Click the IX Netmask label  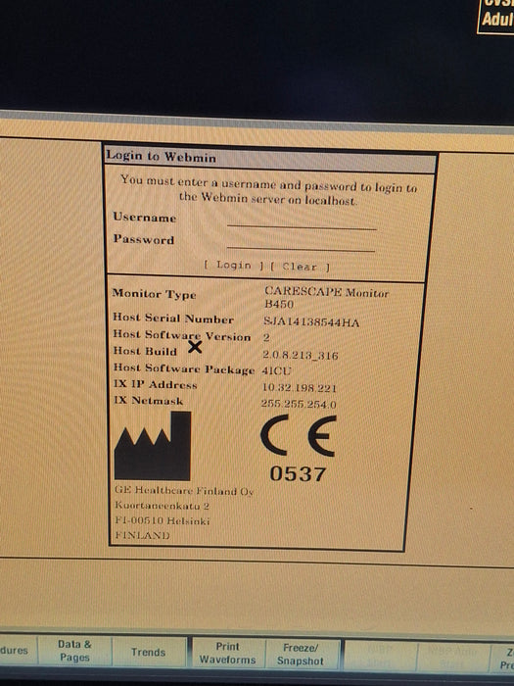(x=149, y=400)
